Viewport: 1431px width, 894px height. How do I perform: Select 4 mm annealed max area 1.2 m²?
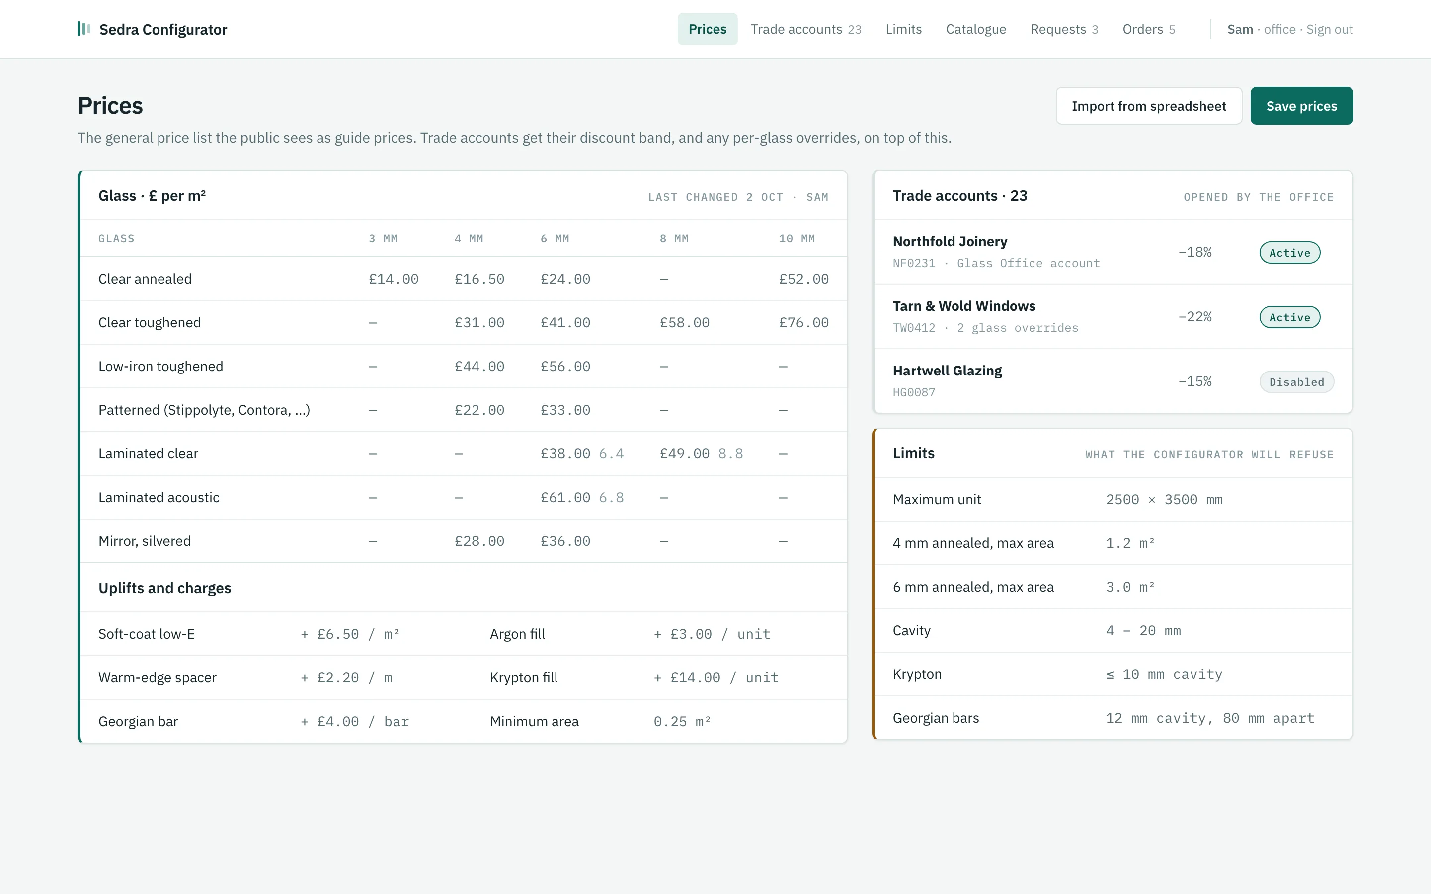pyautogui.click(x=1130, y=543)
